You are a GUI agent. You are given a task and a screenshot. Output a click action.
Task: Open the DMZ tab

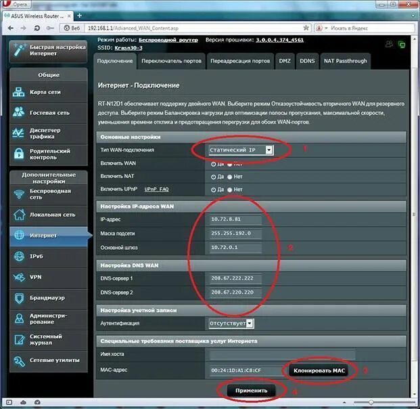coord(285,61)
